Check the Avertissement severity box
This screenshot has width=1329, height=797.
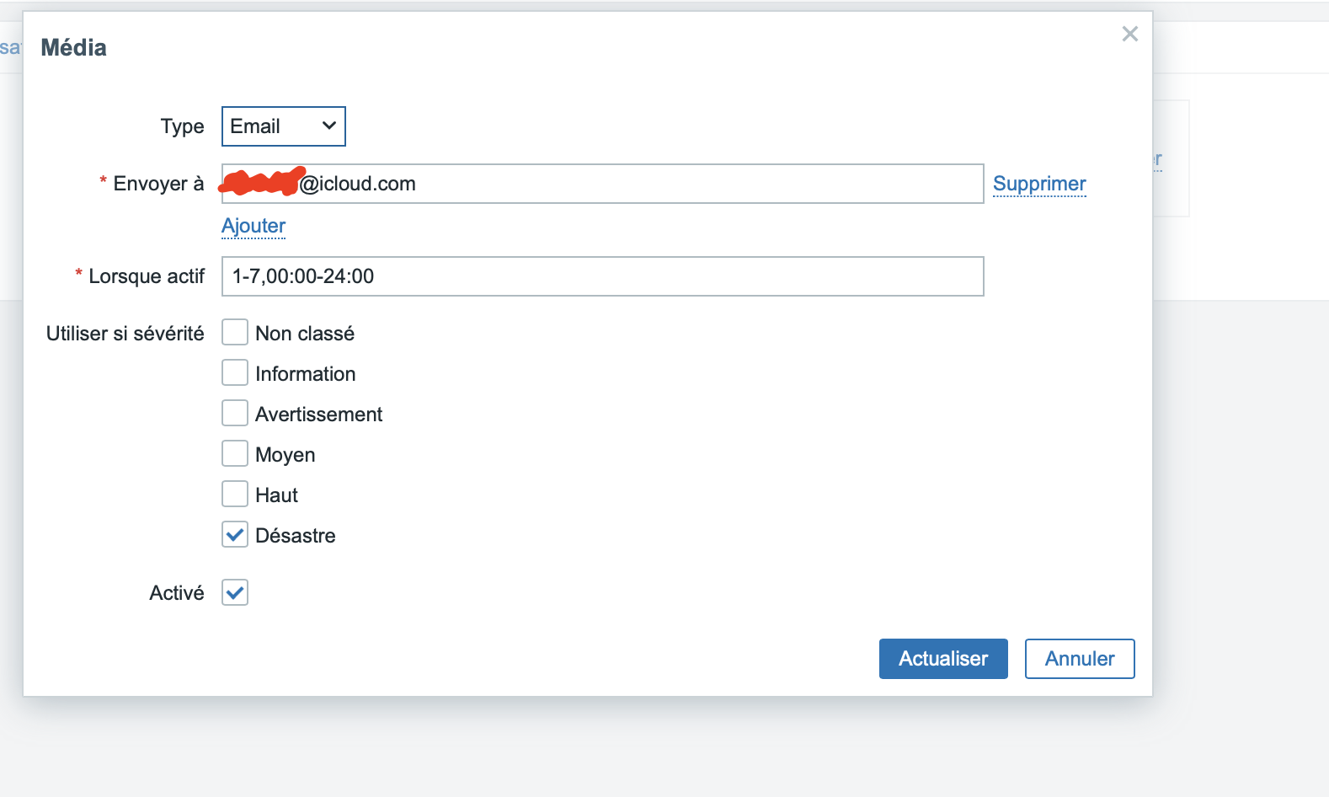(234, 413)
